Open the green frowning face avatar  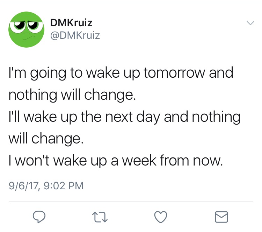tap(26, 29)
